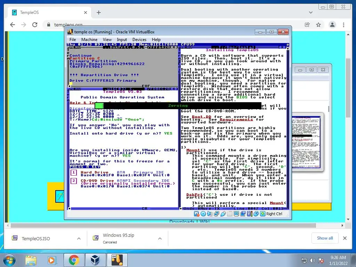Open the VirtualBox Input menu

tap(122, 40)
